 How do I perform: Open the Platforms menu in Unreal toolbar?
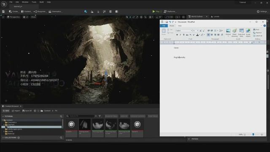point(169,11)
